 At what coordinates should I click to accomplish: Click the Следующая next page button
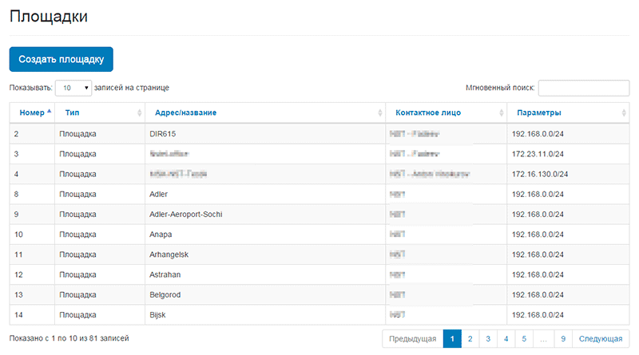coord(601,339)
